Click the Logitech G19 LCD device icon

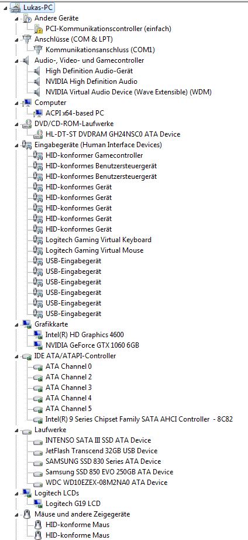[38, 504]
